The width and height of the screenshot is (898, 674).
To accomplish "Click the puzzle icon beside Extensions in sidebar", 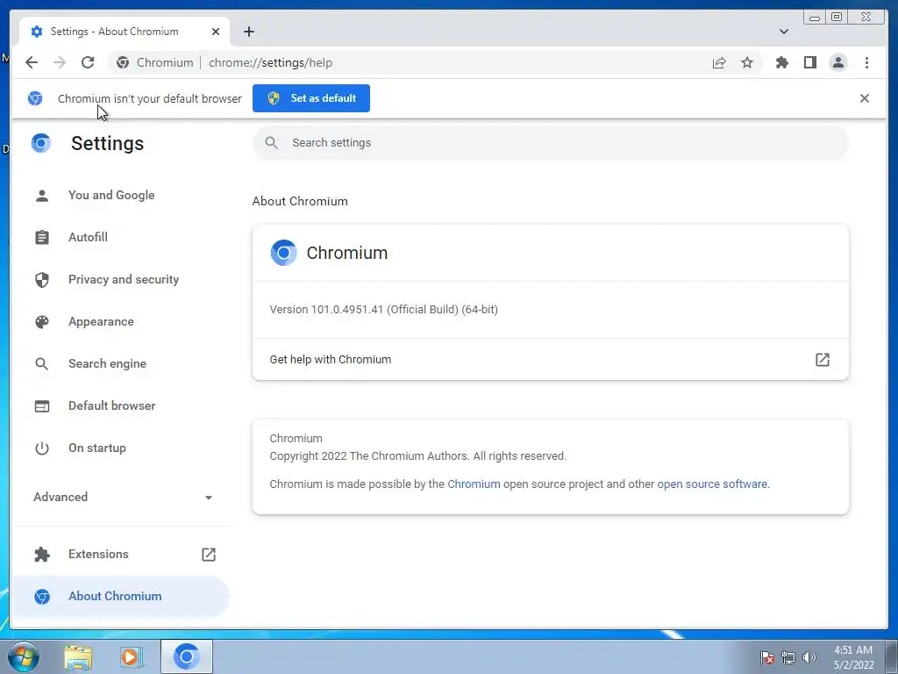I will click(42, 555).
